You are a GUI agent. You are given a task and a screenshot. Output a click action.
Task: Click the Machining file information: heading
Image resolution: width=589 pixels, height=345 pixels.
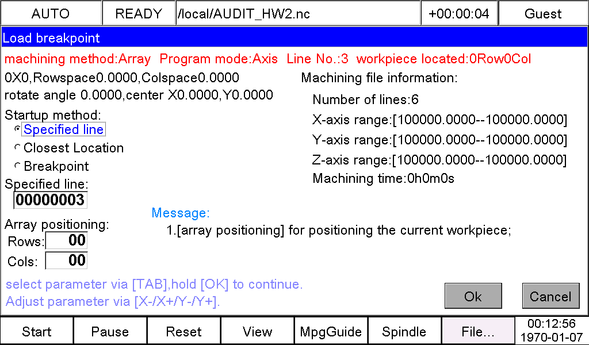[380, 78]
